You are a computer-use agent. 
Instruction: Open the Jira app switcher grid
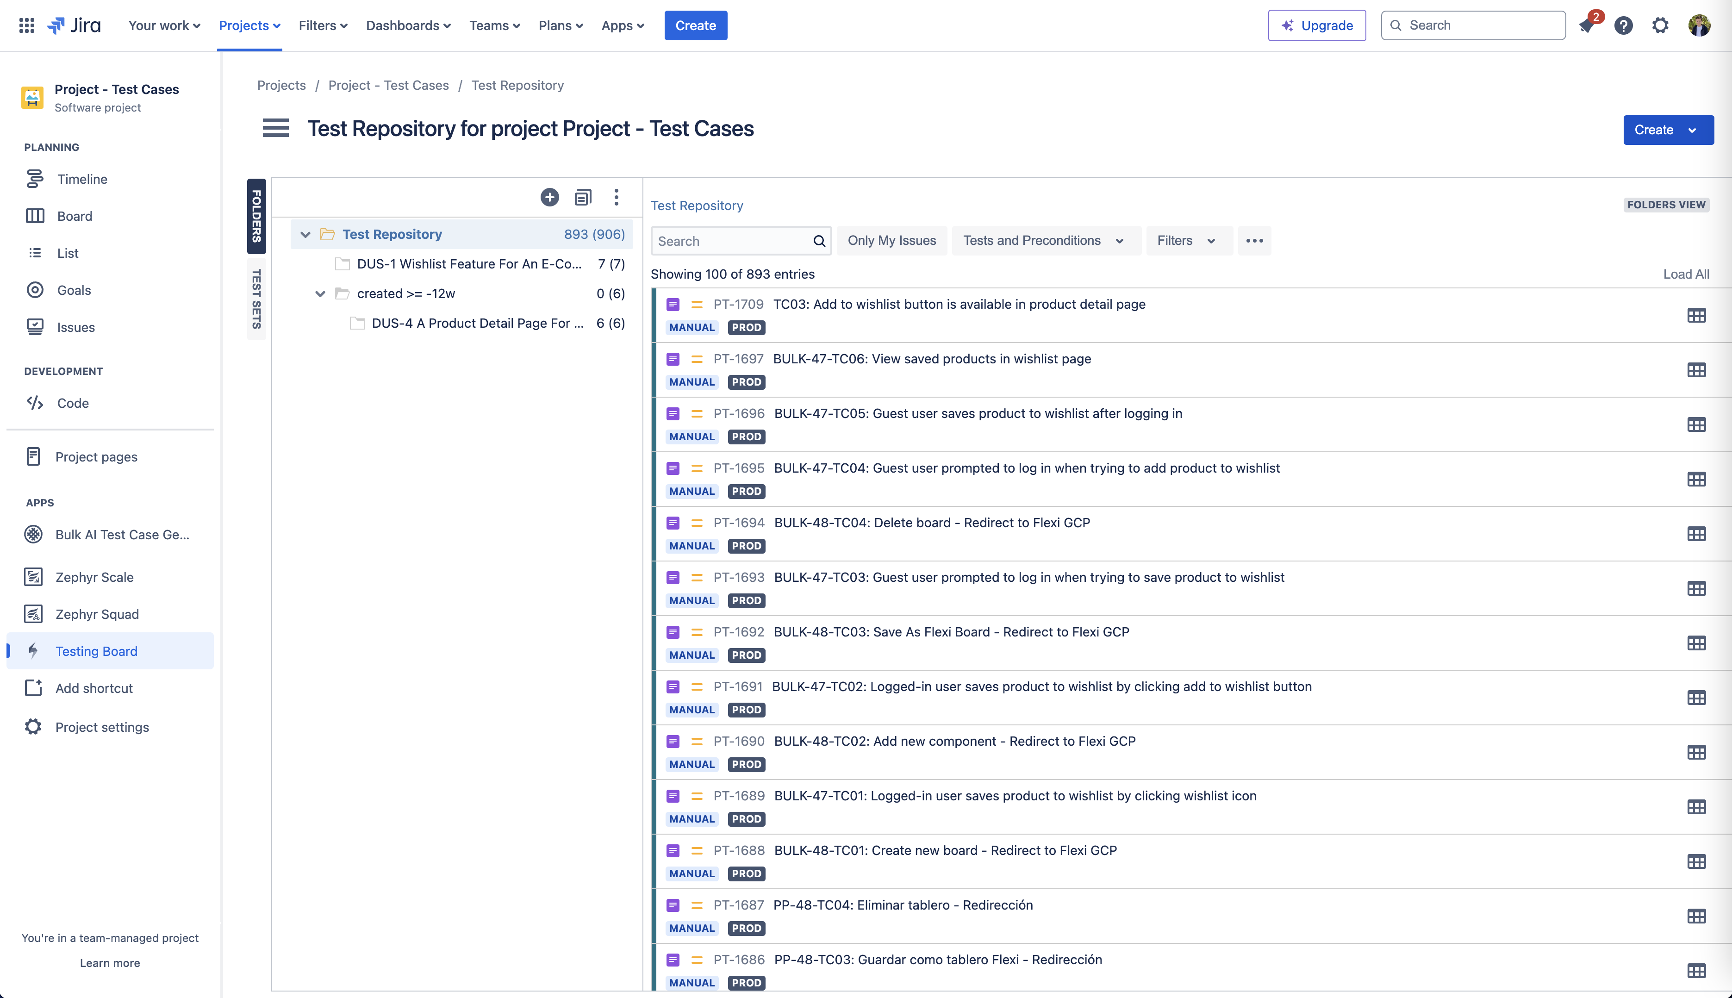point(26,25)
